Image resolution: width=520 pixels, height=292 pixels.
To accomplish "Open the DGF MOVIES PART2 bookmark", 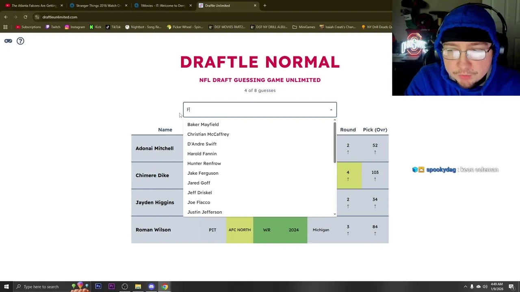I will tap(227, 27).
